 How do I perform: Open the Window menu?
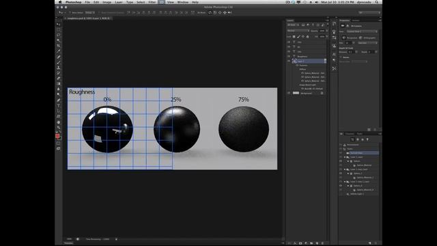[x=183, y=2]
